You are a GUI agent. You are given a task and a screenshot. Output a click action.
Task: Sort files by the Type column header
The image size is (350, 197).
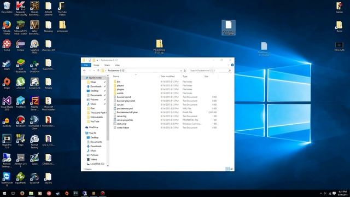click(x=185, y=77)
